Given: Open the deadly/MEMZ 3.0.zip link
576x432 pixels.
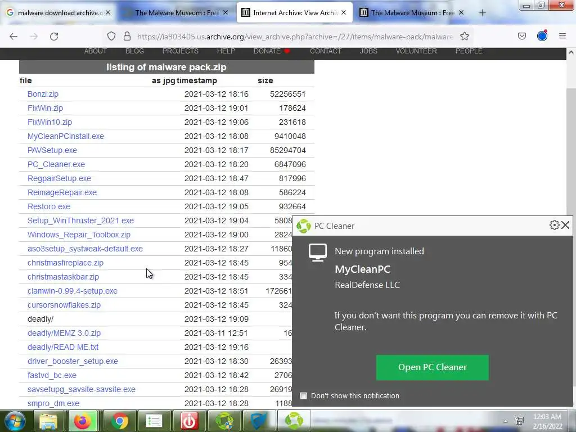Looking at the screenshot, I should 64,333.
